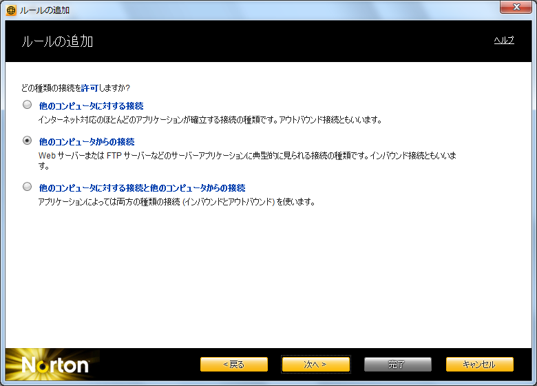Click the Norton logo in bottom-left corner
The image size is (537, 386).
click(x=55, y=364)
